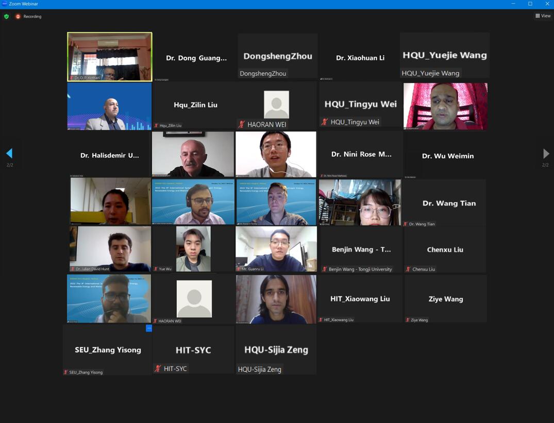
Task: Select the DongshengZhou participant tile
Action: (277, 56)
